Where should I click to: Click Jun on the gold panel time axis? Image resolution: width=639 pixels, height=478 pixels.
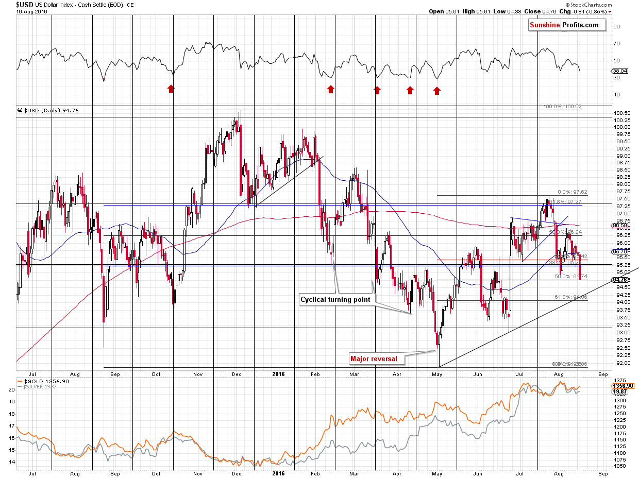tap(478, 474)
